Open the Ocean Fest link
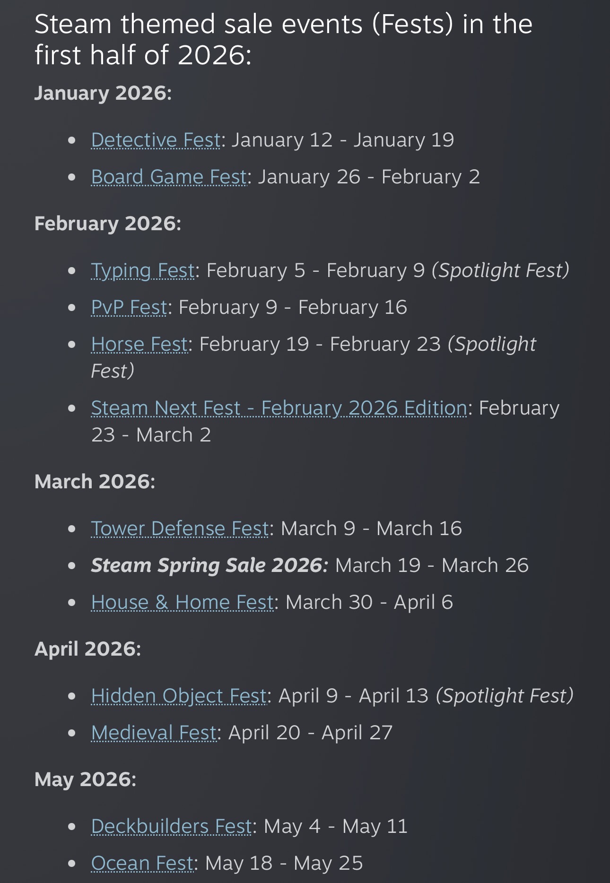 point(142,863)
